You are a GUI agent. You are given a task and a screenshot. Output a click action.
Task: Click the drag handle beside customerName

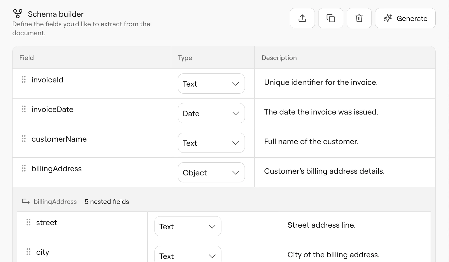[x=24, y=139]
